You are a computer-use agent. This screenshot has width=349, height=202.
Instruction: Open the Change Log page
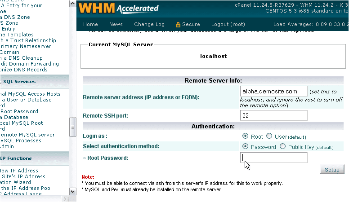(x=149, y=25)
